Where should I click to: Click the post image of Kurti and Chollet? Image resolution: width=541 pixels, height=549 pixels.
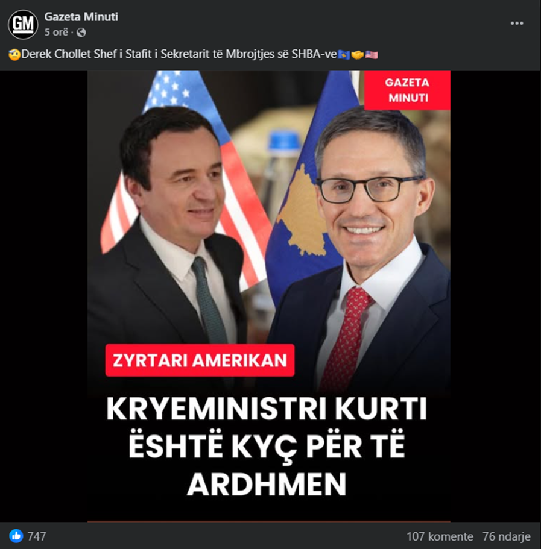[269, 296]
